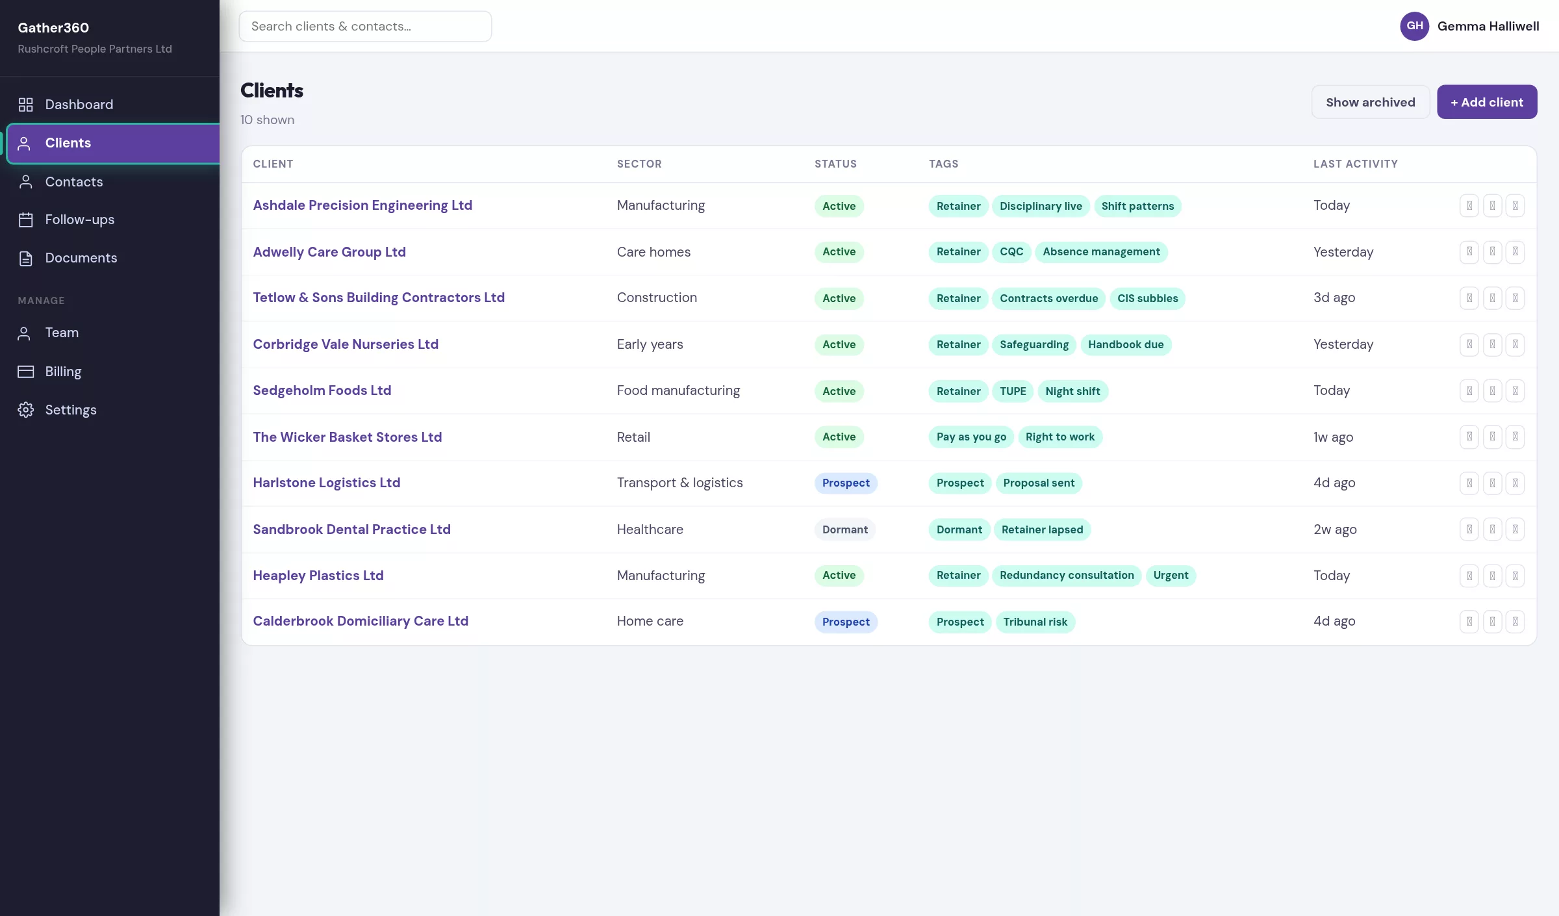This screenshot has width=1559, height=916.
Task: Click the document icon beside Documents
Action: click(25, 258)
